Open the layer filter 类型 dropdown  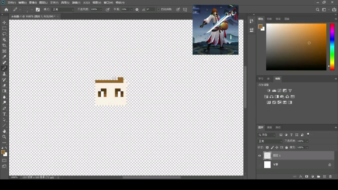pyautogui.click(x=267, y=135)
